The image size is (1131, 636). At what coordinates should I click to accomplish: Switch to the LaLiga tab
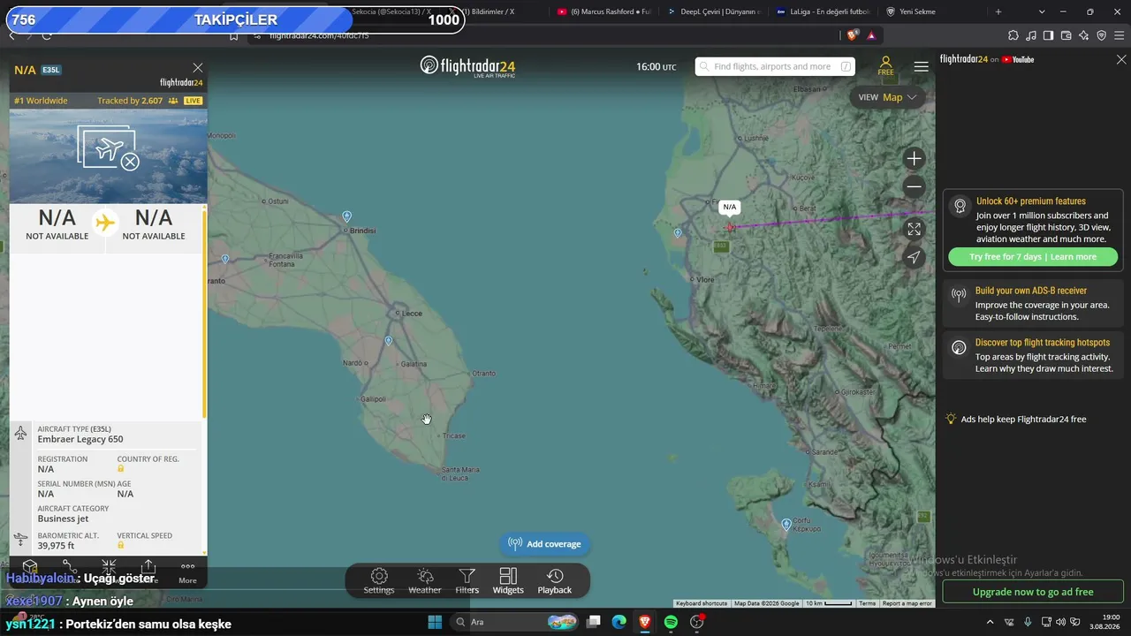(x=824, y=11)
